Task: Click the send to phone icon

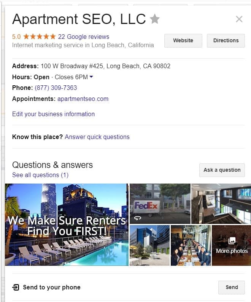Action: 16,287
